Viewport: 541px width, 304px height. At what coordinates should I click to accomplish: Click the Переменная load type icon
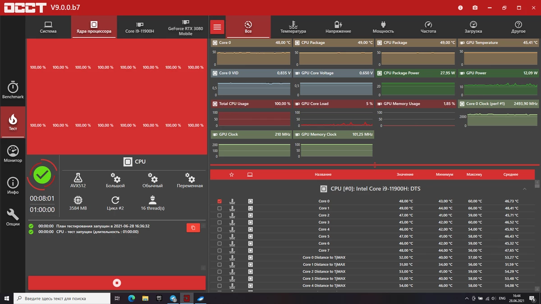coord(190,177)
